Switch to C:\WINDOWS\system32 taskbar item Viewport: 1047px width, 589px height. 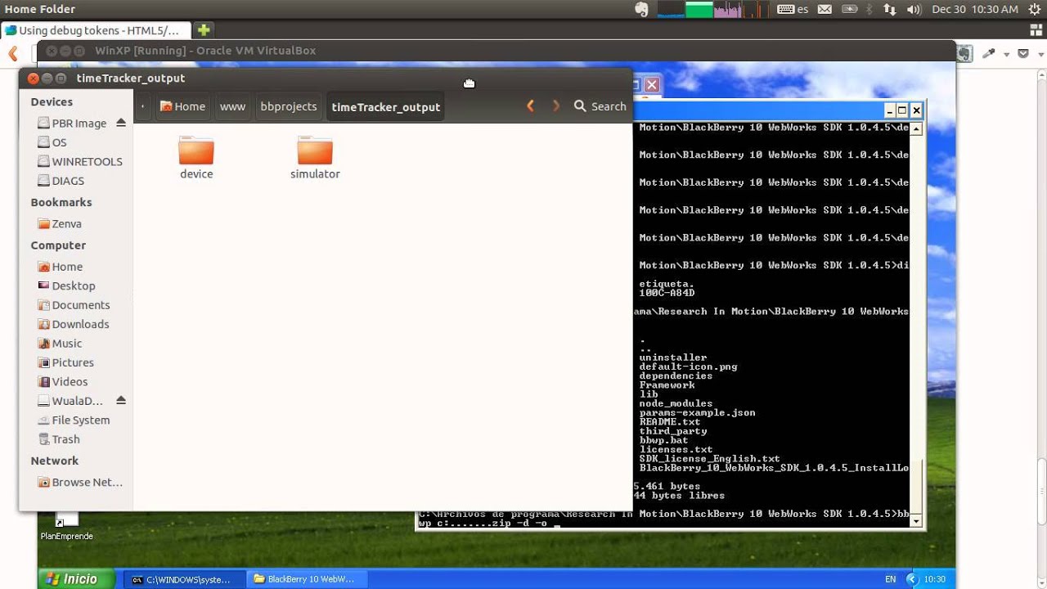(x=185, y=579)
